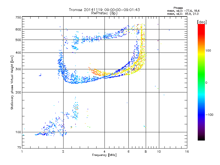Click the x-axis tick label '16'

coord(187,152)
